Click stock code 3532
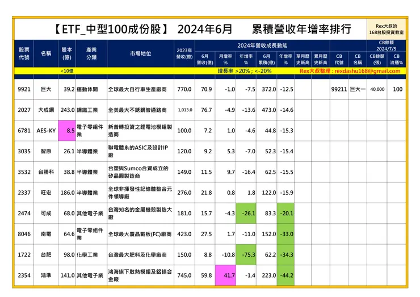420x297 pixels. [x=24, y=172]
